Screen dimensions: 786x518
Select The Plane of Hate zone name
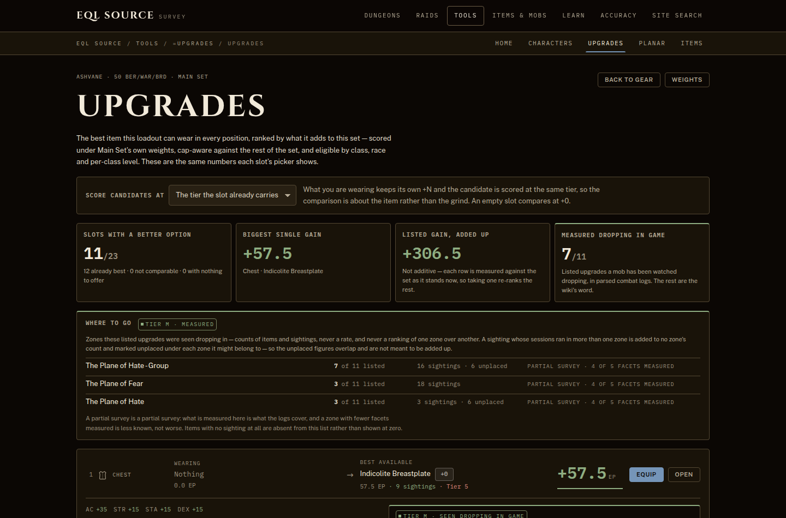[115, 402]
